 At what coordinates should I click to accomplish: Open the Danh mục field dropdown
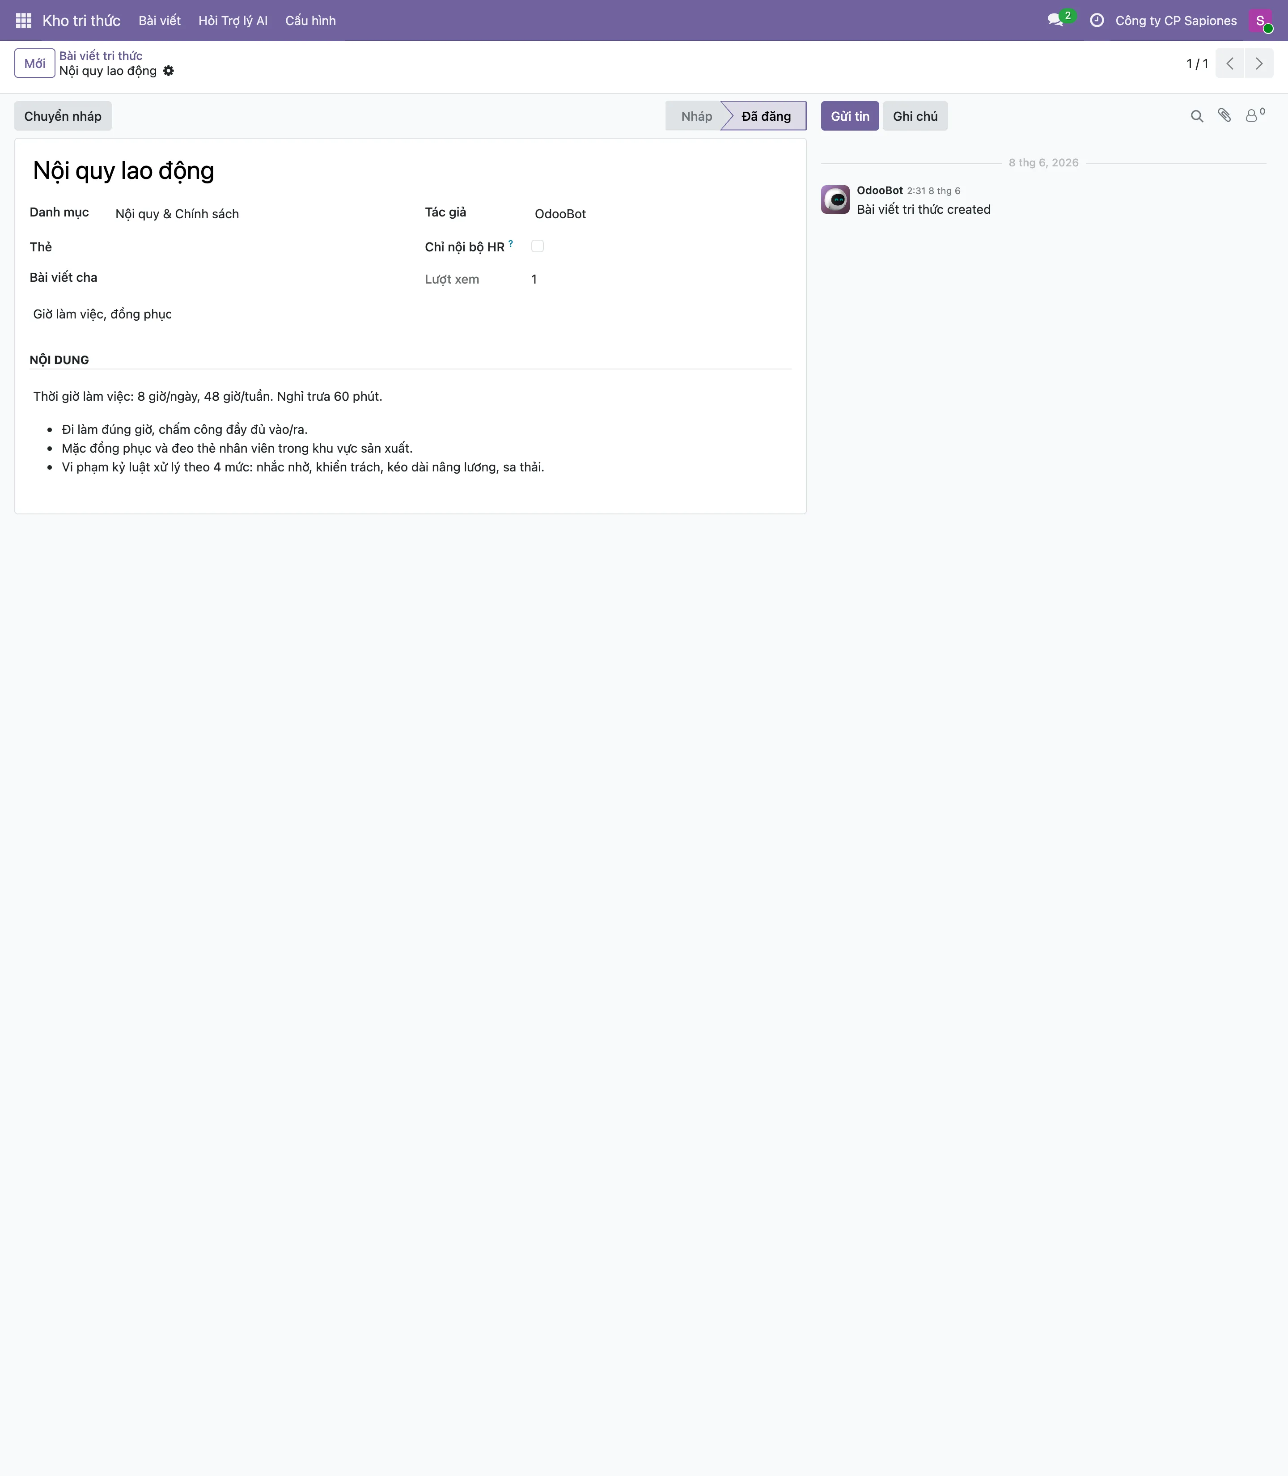pos(255,213)
